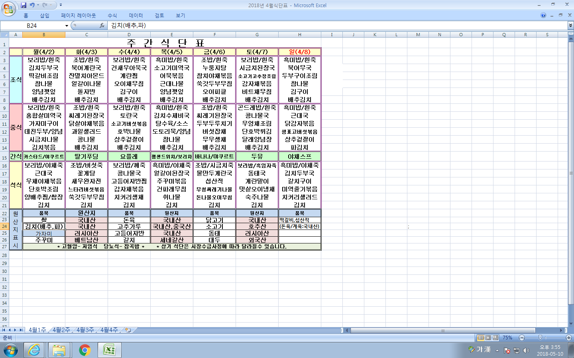
Task: Click the Office button
Action: [x=8, y=8]
